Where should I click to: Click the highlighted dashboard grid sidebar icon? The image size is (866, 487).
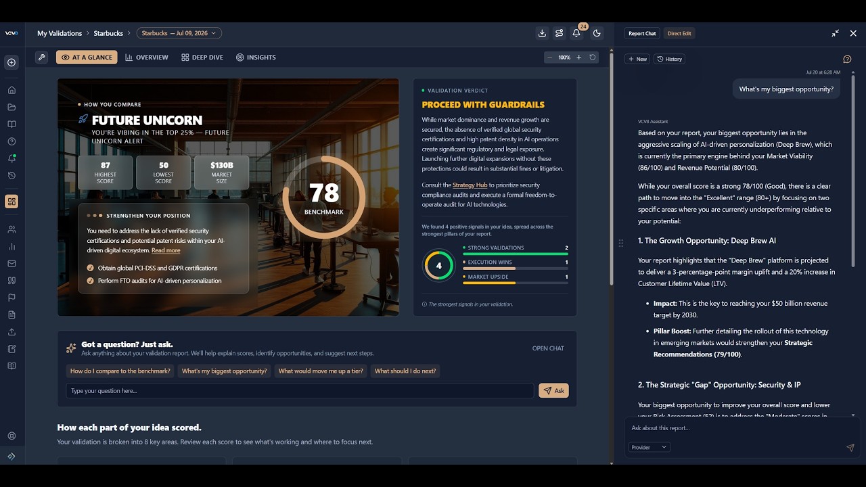tap(12, 202)
